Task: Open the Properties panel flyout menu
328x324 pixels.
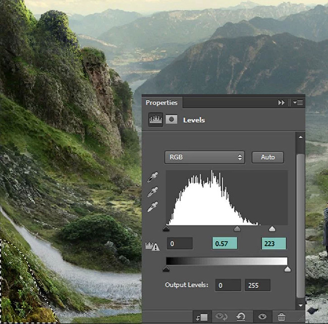Action: 298,102
